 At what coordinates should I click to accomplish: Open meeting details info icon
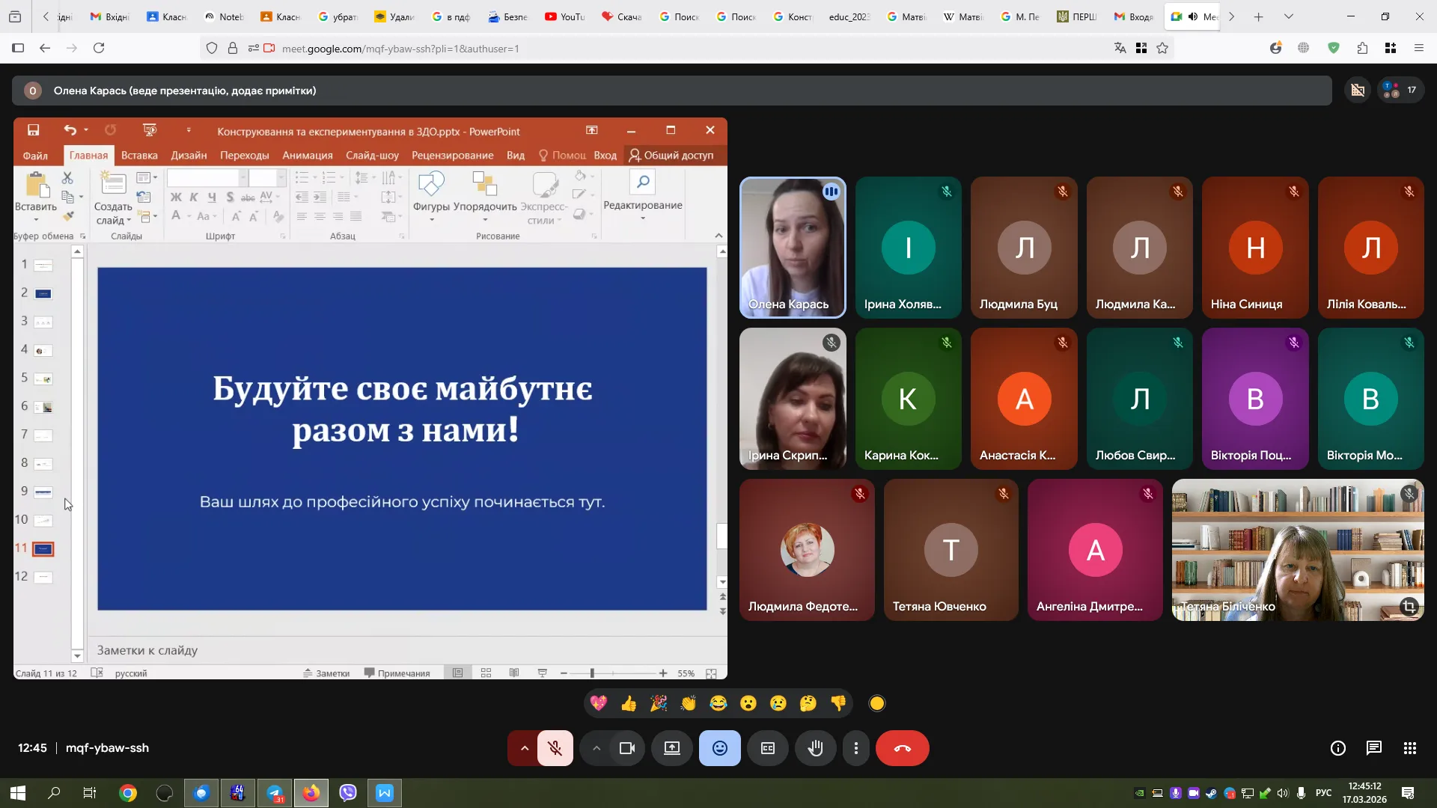(x=1338, y=748)
